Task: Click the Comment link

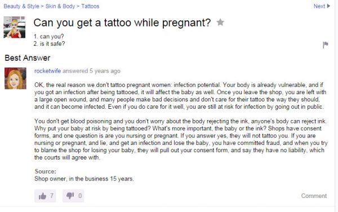Action: coord(314,196)
